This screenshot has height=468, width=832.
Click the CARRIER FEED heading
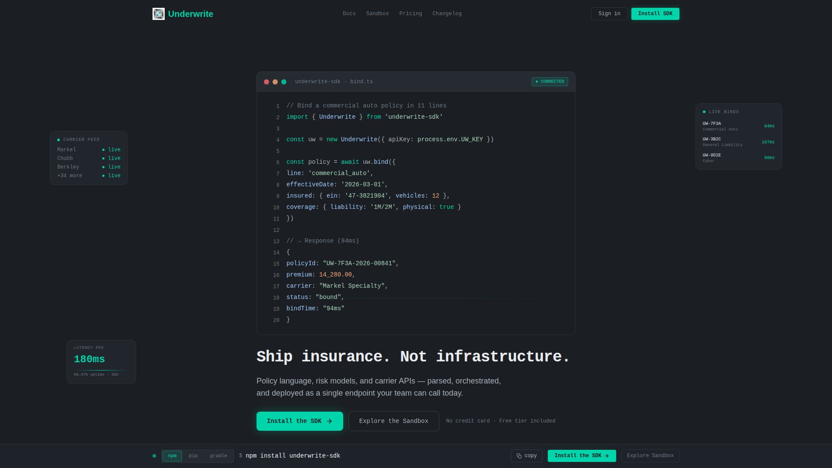pos(81,140)
